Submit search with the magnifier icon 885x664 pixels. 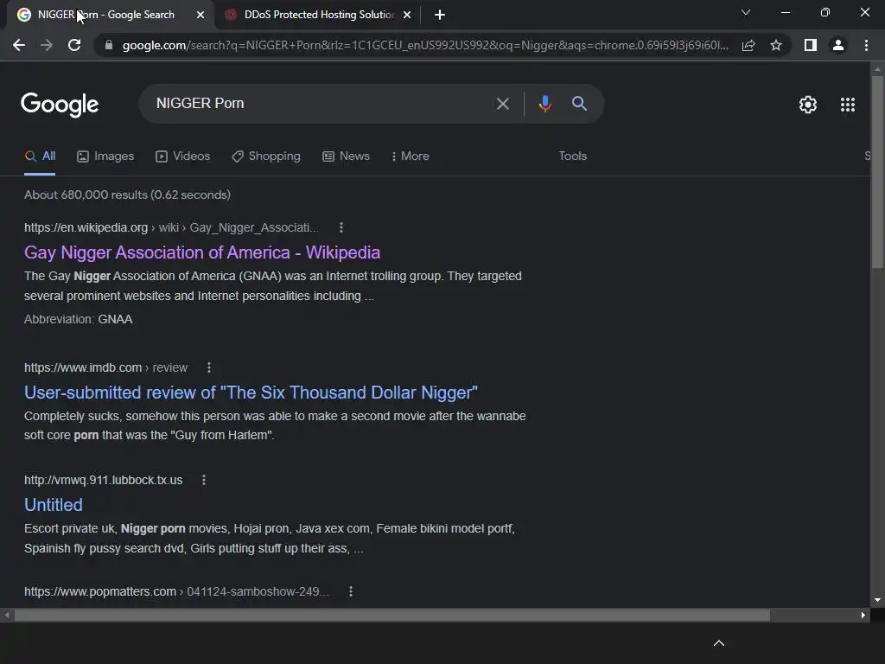tap(579, 104)
